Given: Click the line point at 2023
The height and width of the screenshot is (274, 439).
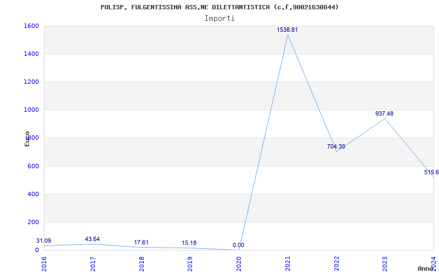Looking at the screenshot, I should point(385,118).
